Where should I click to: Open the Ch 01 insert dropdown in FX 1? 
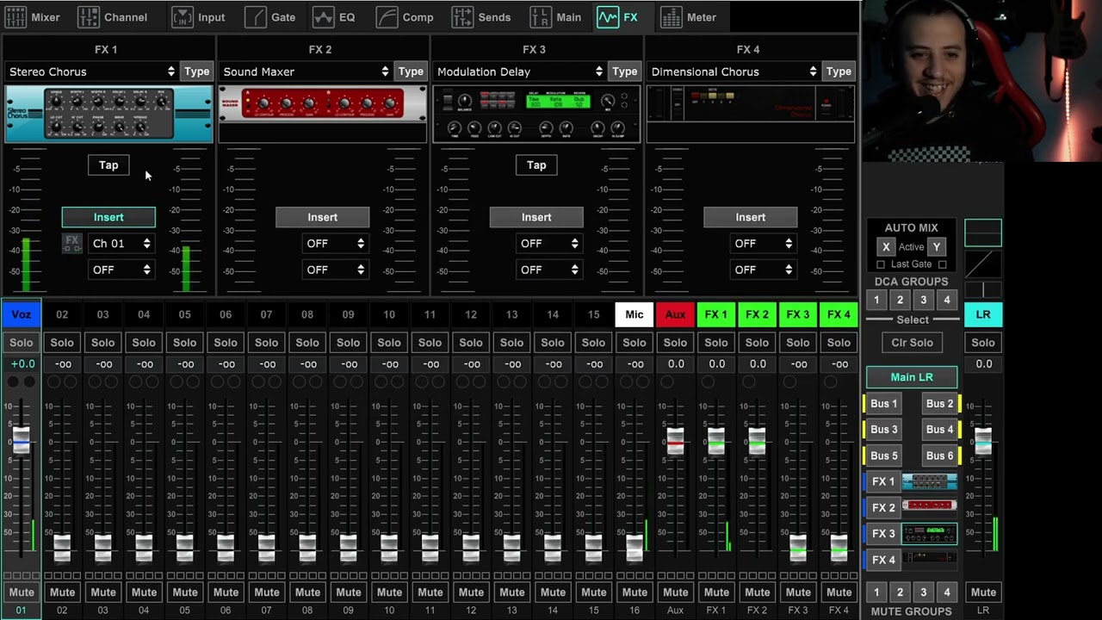(121, 244)
